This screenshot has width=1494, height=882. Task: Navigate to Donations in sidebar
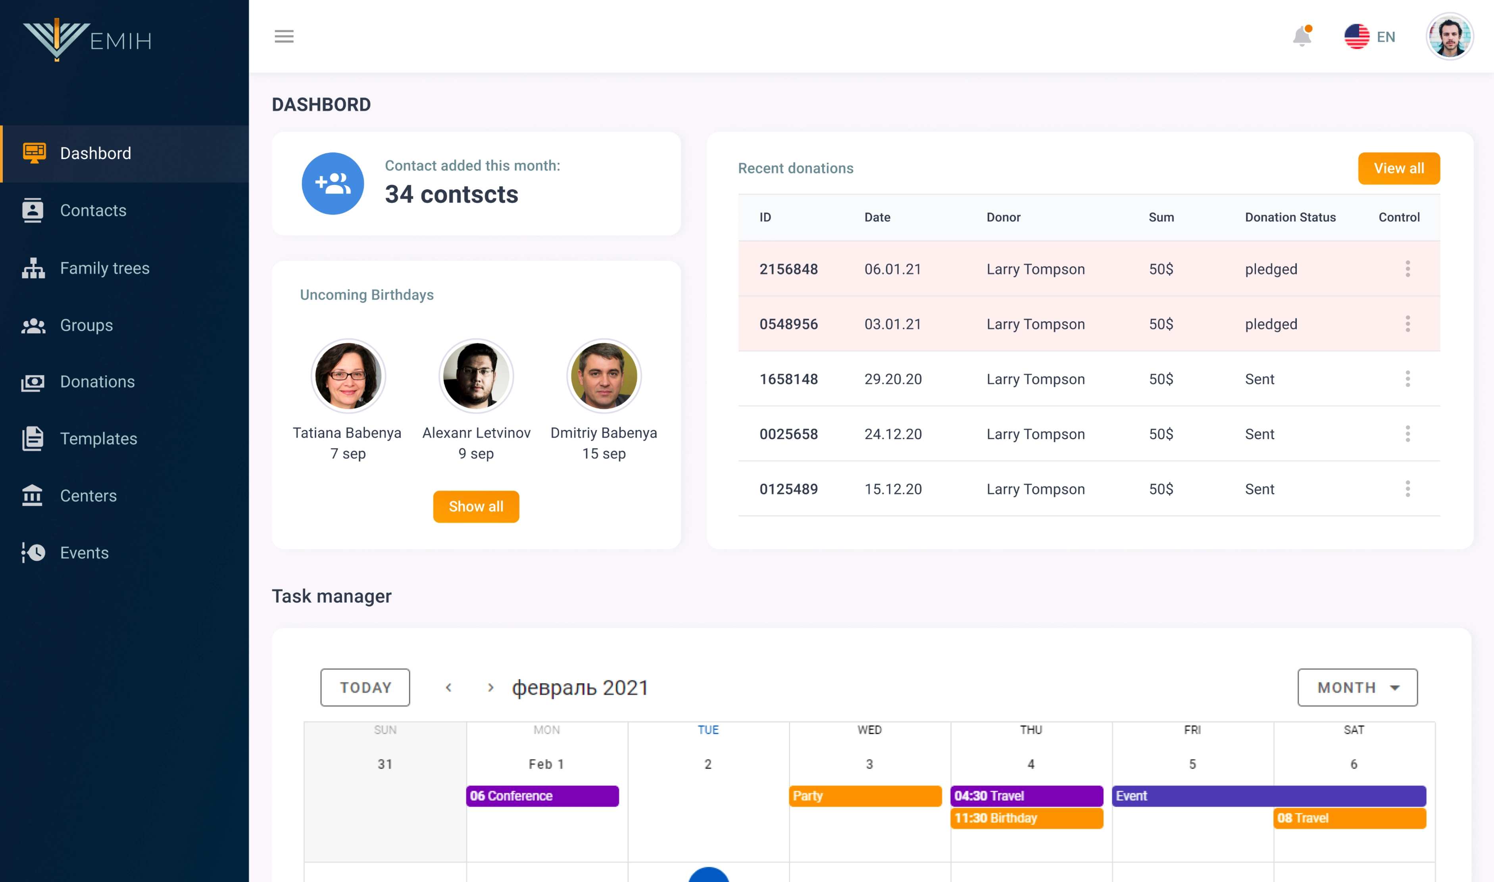(98, 382)
